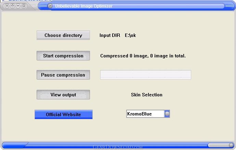Click the X-shaped close icon in title bar
The height and width of the screenshot is (150, 236).
pyautogui.click(x=7, y=6)
